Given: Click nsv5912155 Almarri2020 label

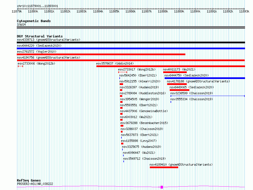Looking at the screenshot, I should (140, 81).
